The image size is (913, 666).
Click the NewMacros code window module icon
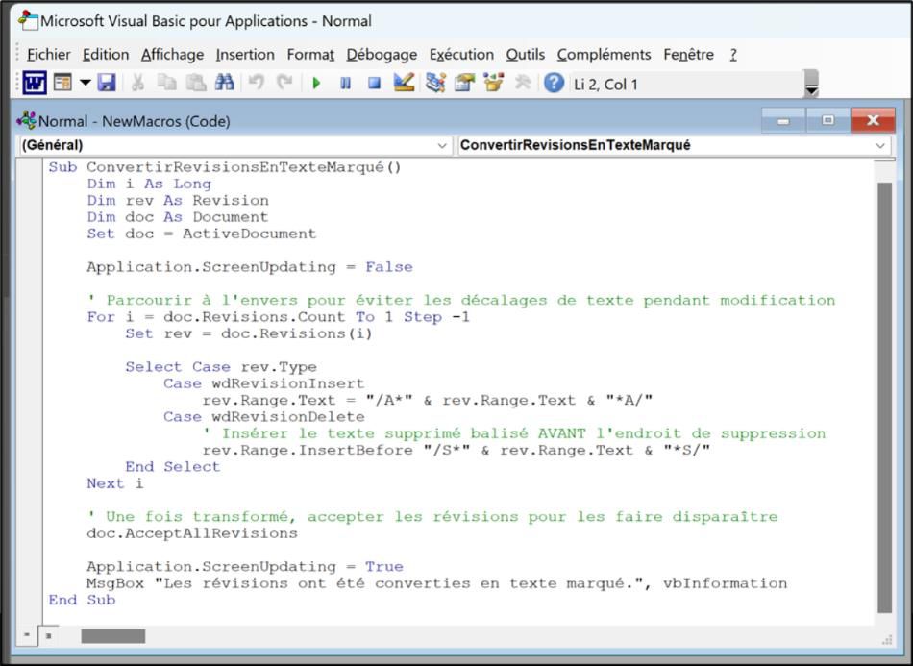click(x=26, y=120)
